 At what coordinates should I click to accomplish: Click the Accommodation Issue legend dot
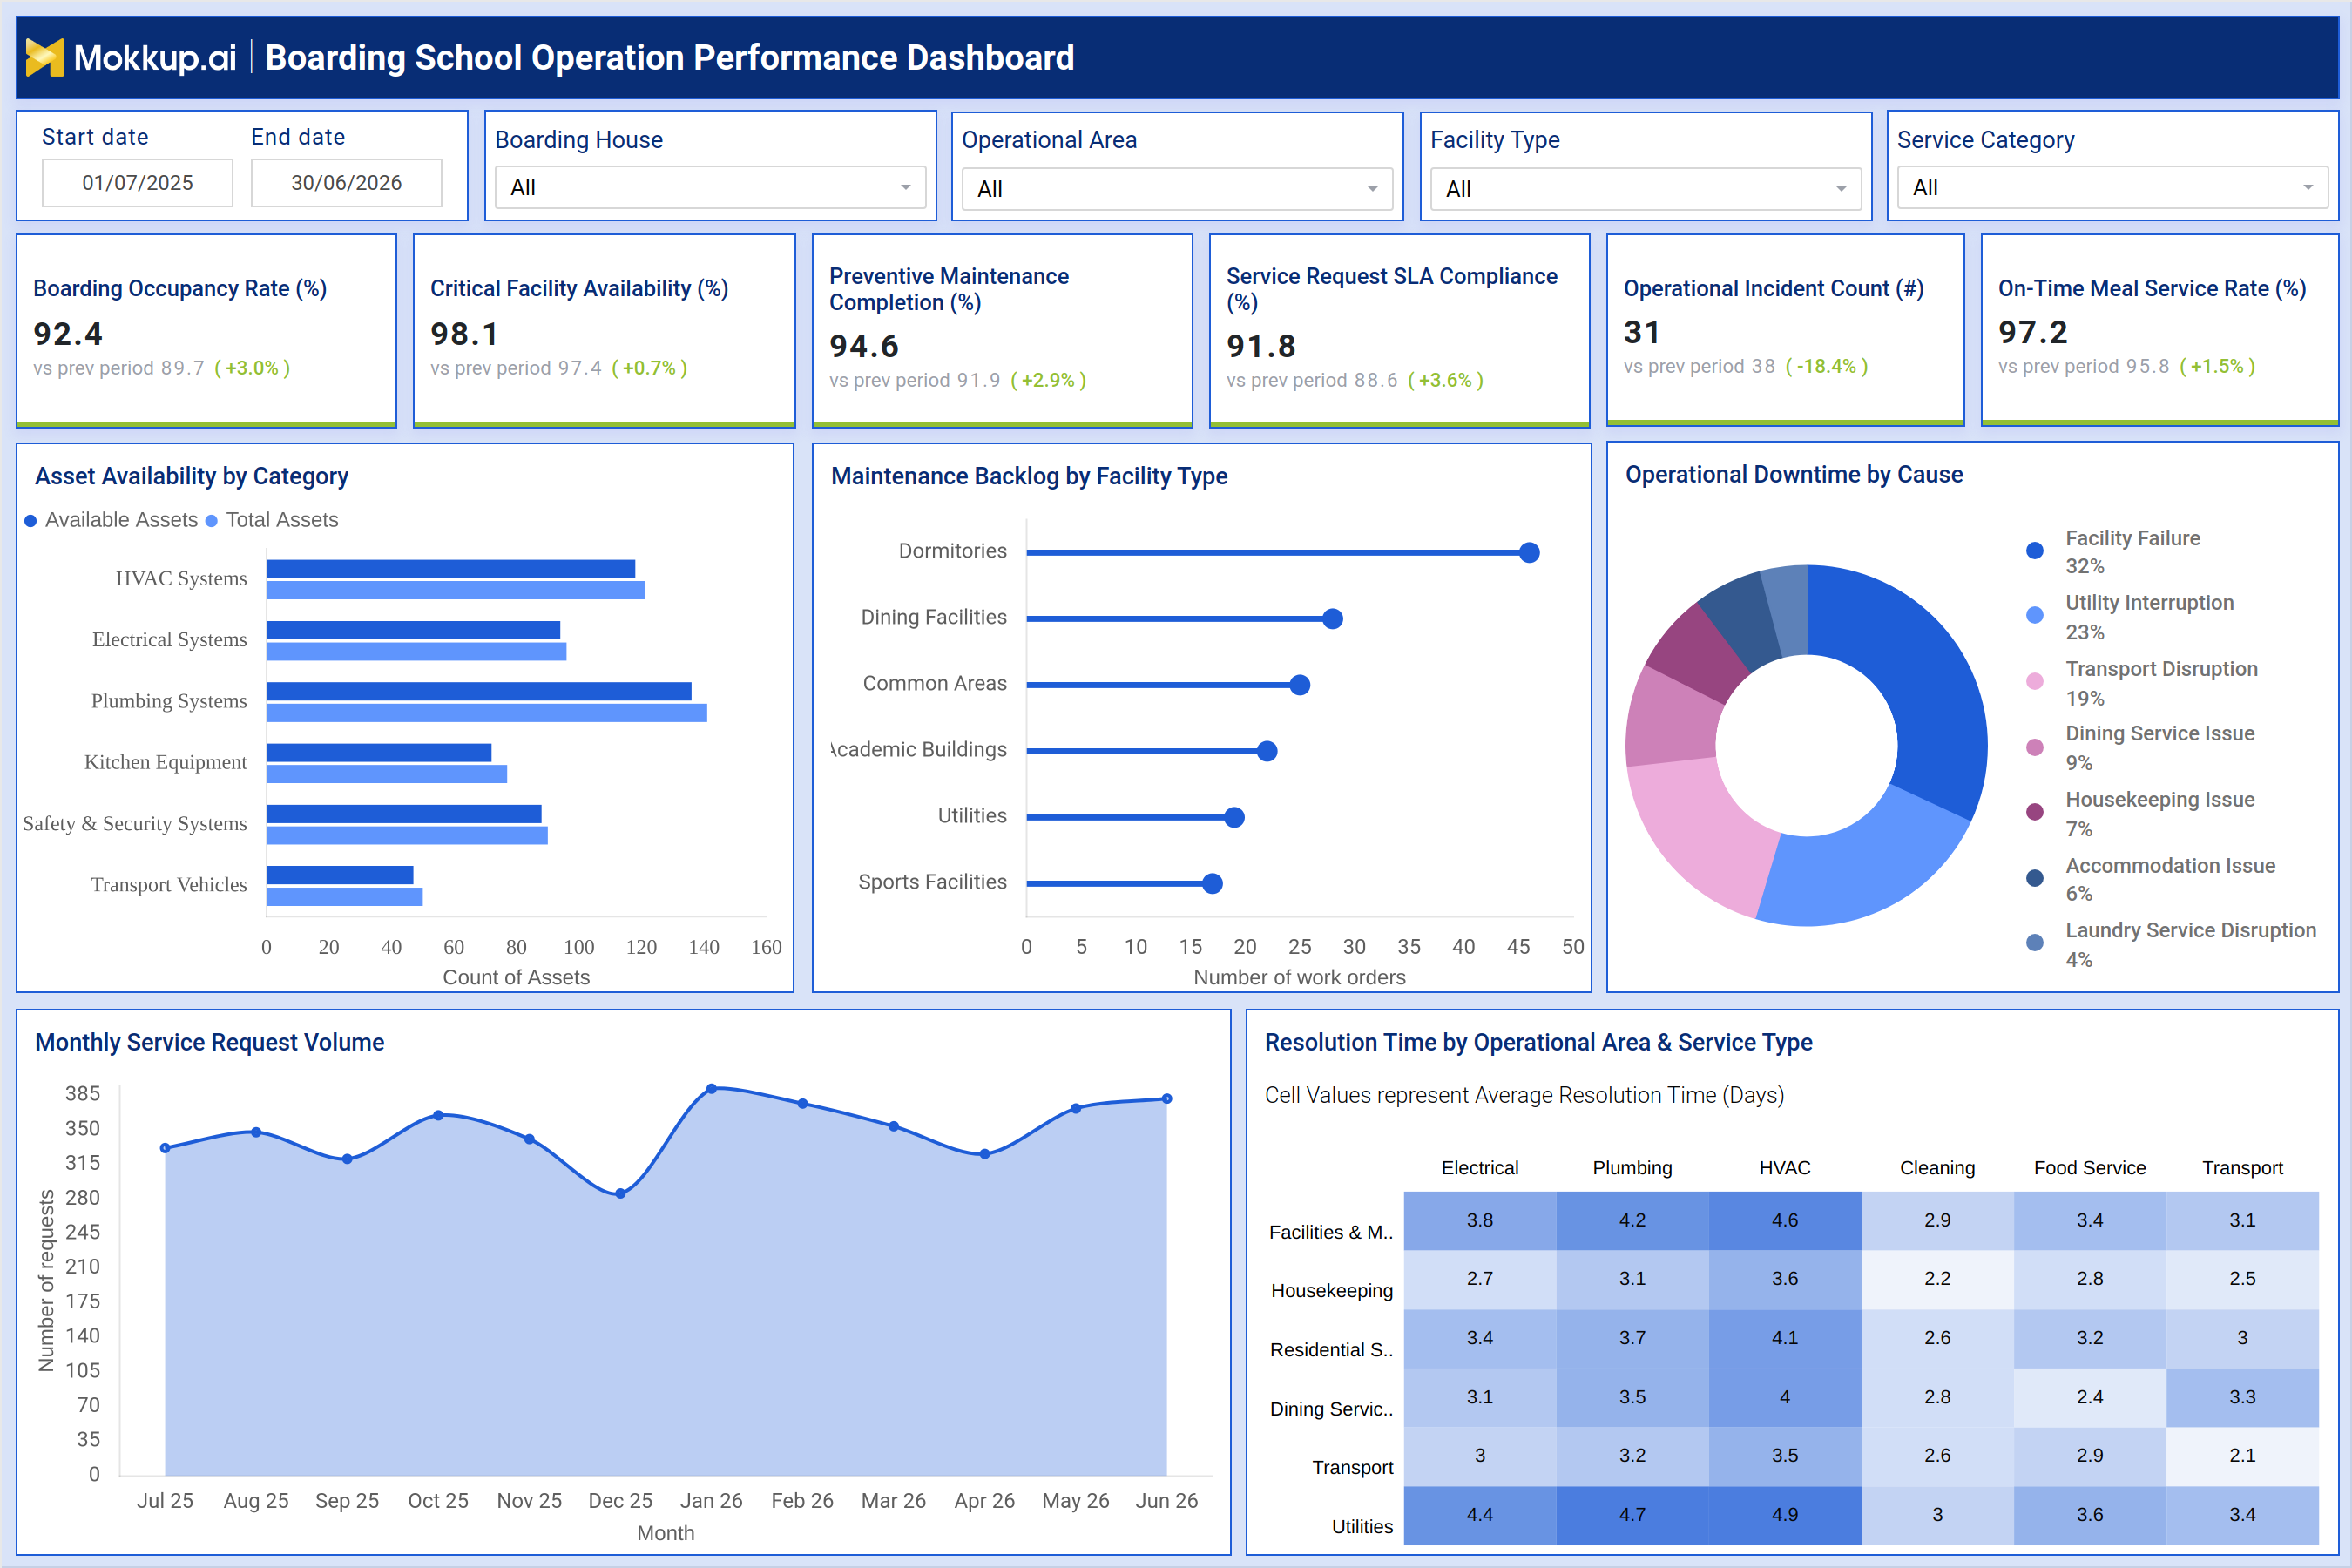2034,878
